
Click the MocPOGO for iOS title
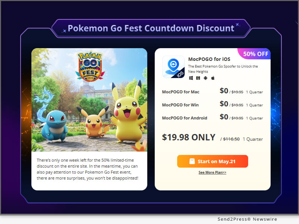tap(209, 59)
